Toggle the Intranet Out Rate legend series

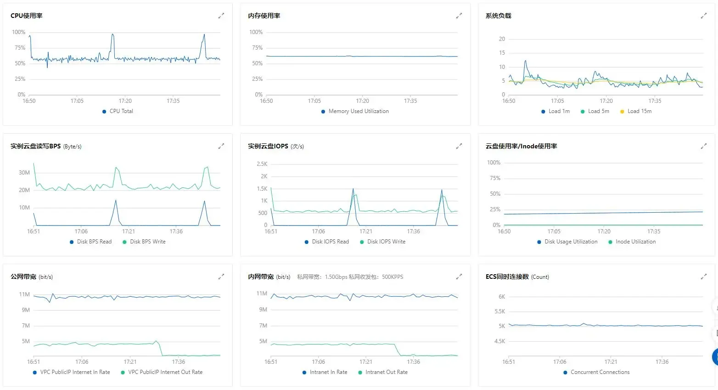[x=383, y=372]
